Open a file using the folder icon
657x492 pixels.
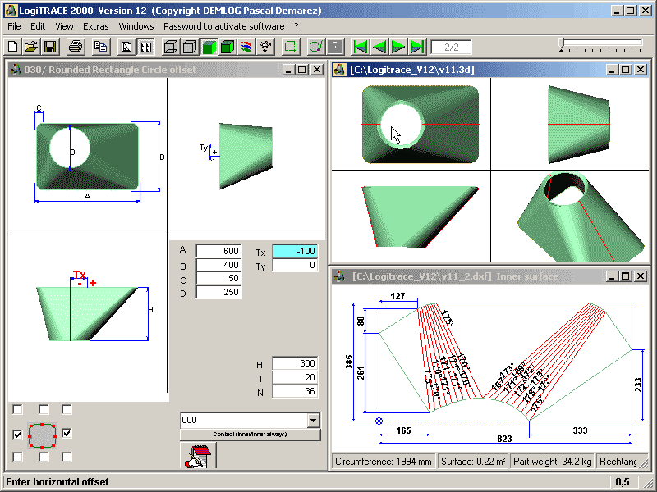[x=31, y=47]
